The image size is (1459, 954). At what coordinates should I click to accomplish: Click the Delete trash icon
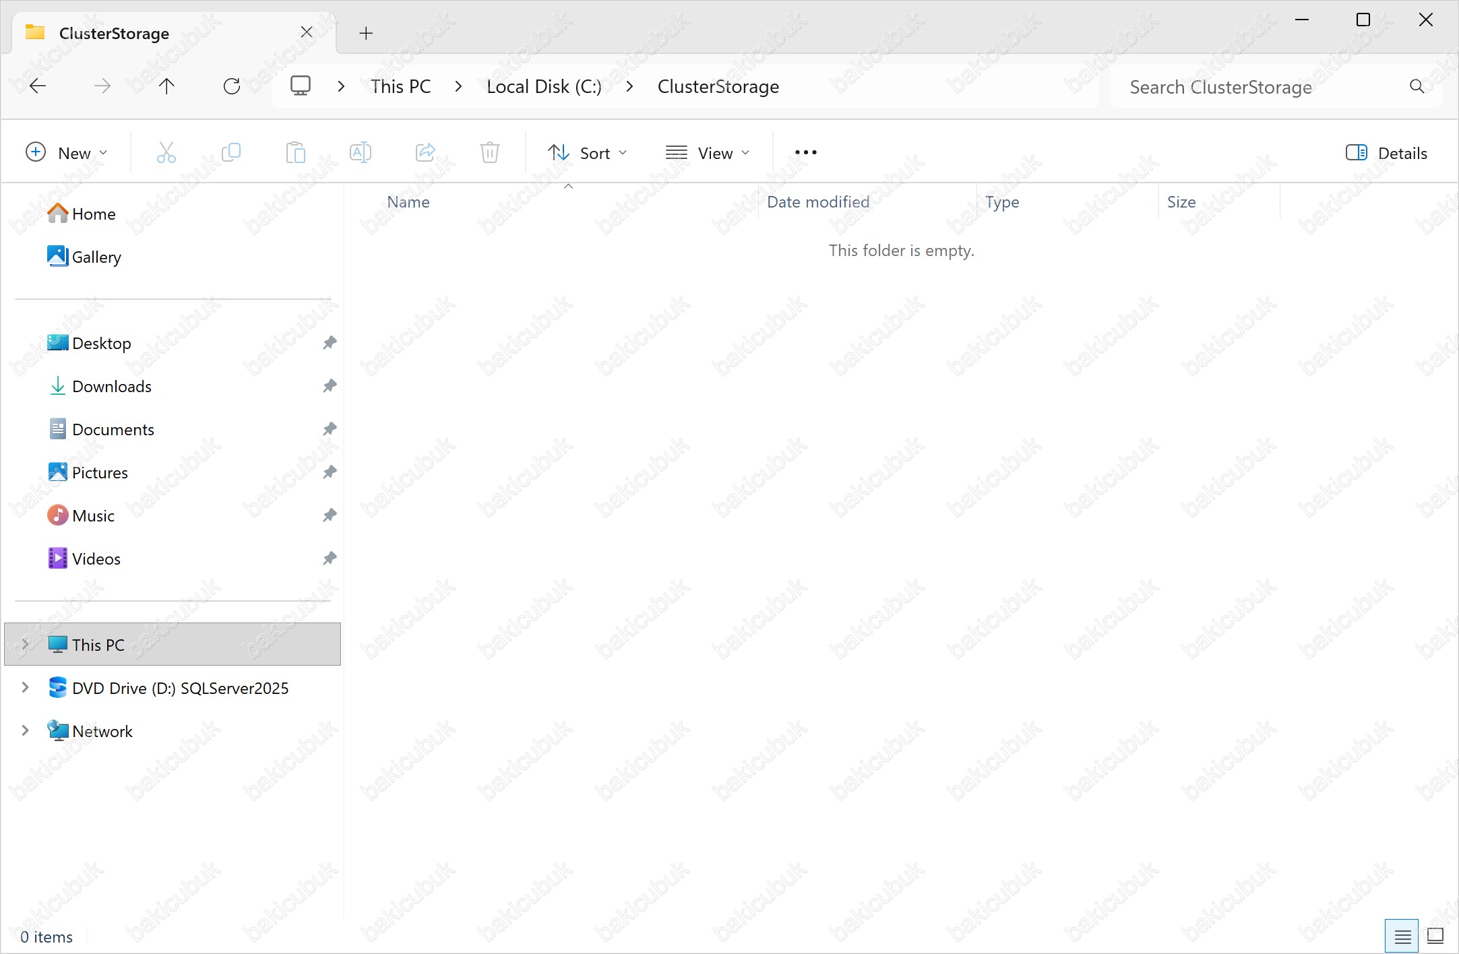pos(490,153)
